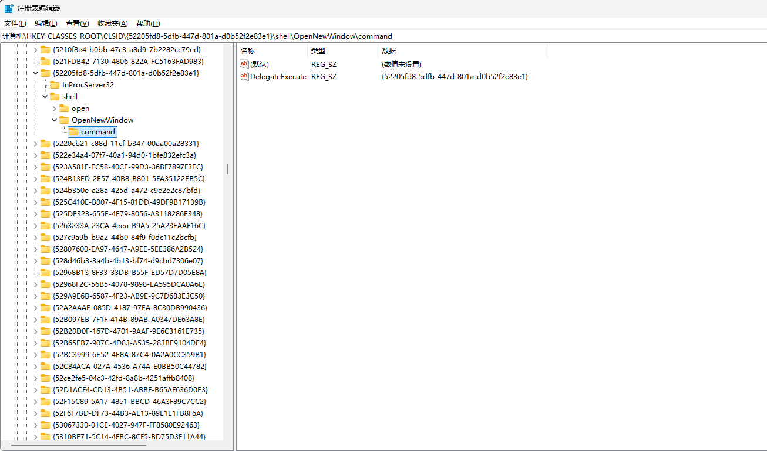
Task: Select the 名称 column header
Action: (272, 51)
